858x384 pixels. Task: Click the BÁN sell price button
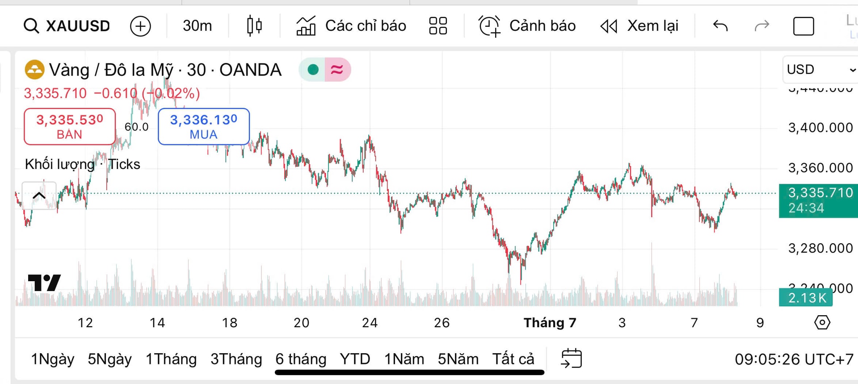click(70, 127)
